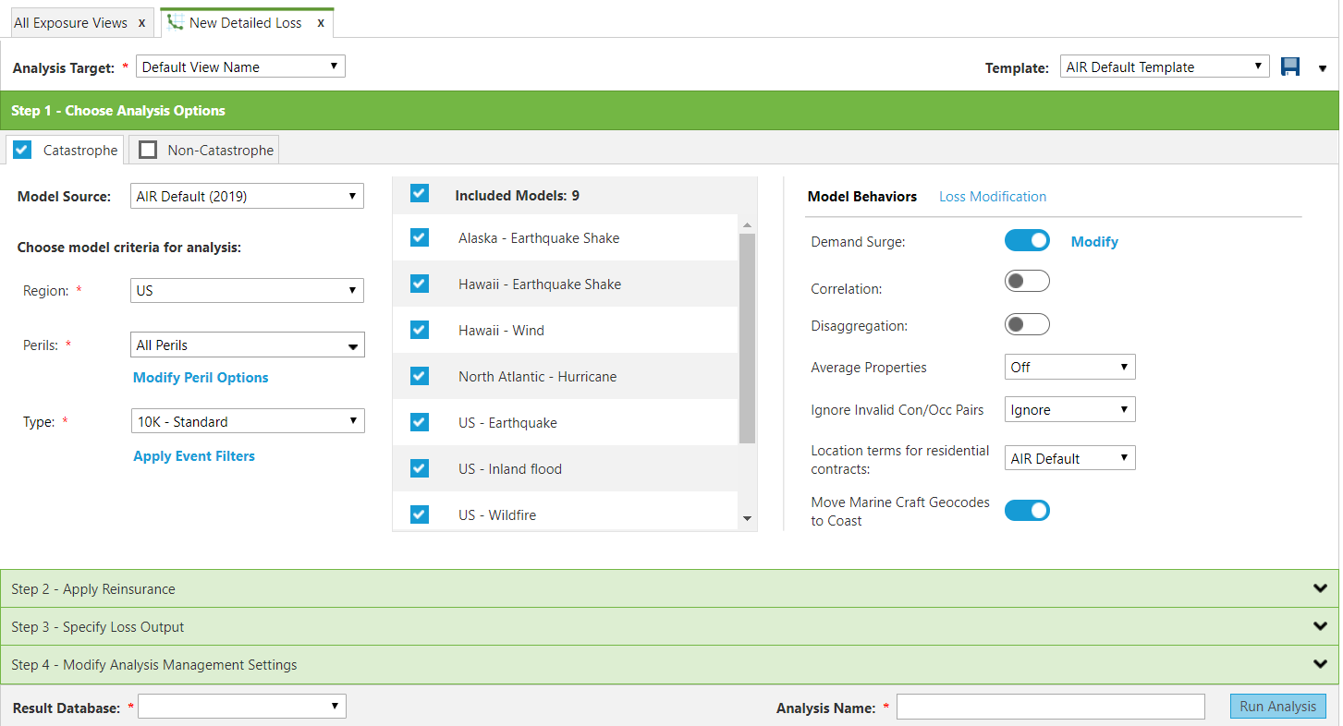Viewport: 1343px width, 726px height.
Task: Open the Perils dropdown
Action: pos(248,345)
